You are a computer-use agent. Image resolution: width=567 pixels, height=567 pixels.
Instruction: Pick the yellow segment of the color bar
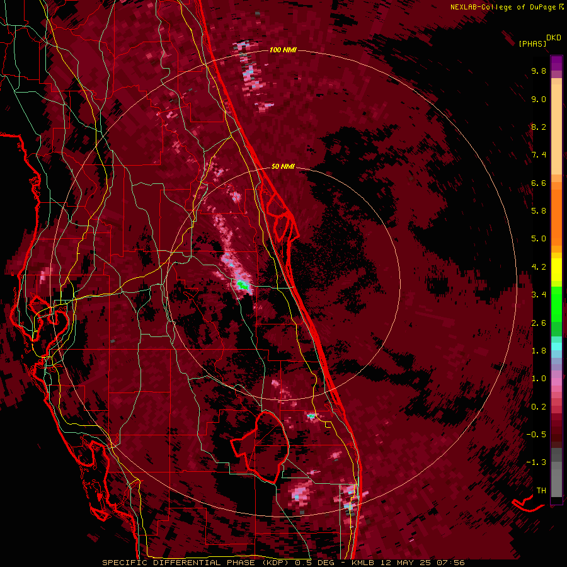pyautogui.click(x=556, y=270)
